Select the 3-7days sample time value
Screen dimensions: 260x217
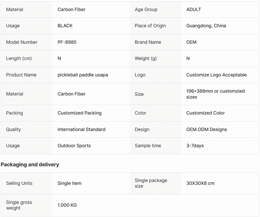tap(195, 145)
